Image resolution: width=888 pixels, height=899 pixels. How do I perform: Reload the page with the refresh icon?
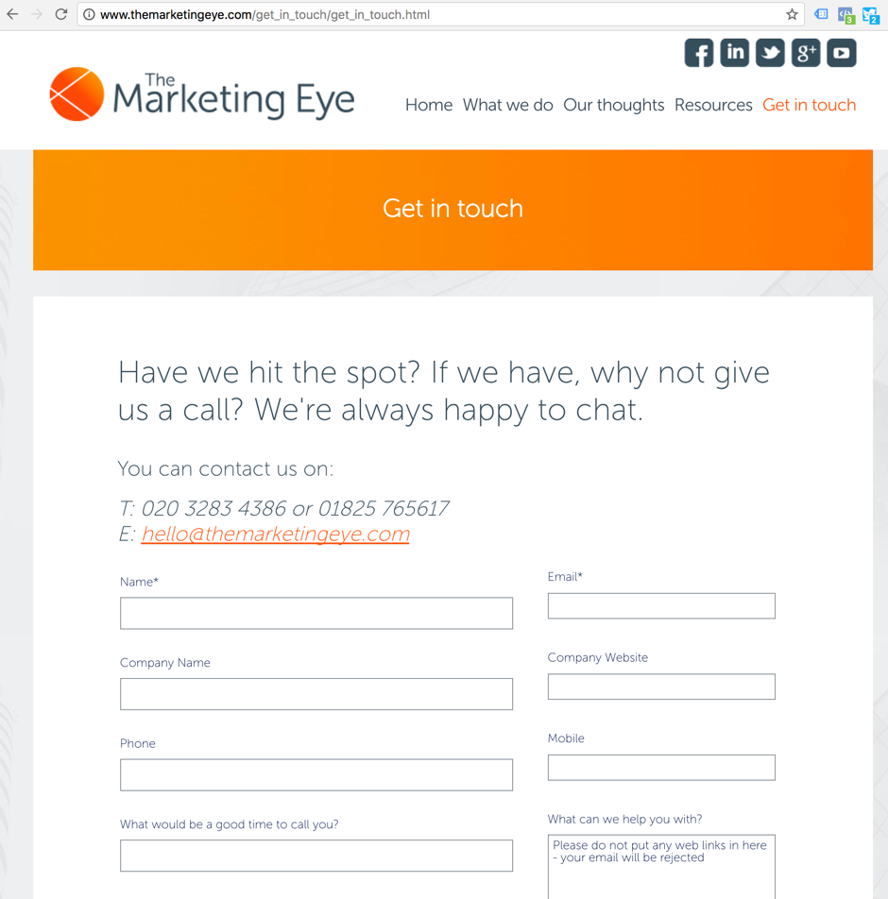pos(61,14)
